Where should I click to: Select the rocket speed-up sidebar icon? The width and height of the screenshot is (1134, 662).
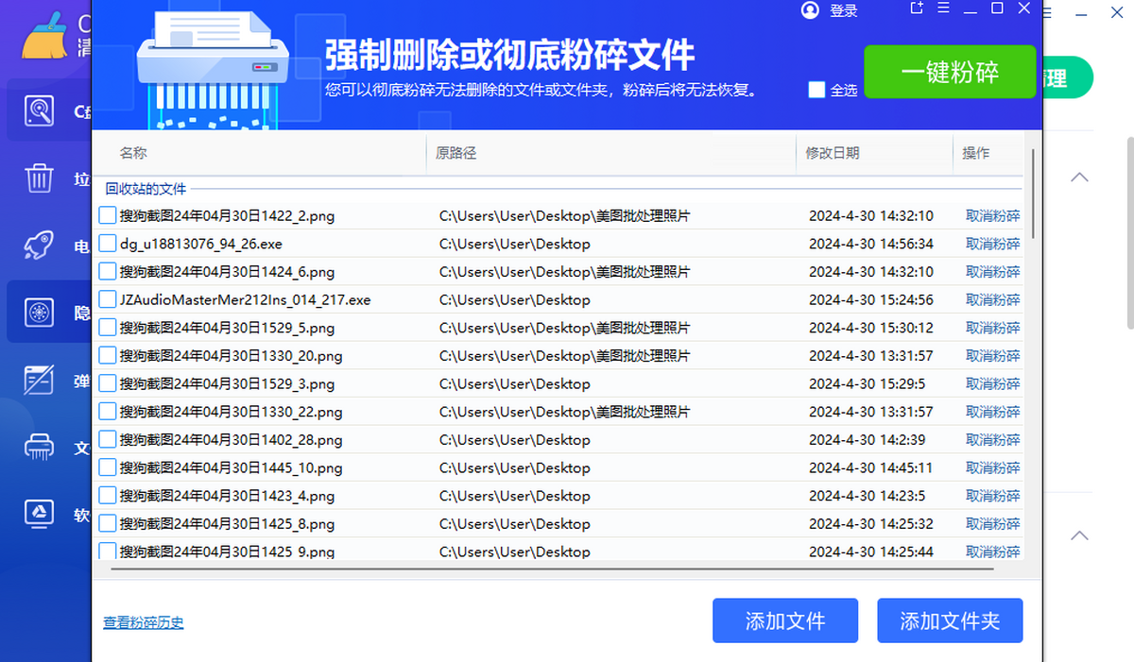coord(39,246)
